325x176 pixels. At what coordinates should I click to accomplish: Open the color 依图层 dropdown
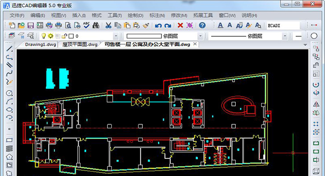[200, 36]
